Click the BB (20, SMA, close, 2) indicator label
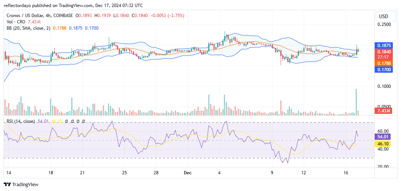This screenshot has height=191, width=401. [29, 28]
